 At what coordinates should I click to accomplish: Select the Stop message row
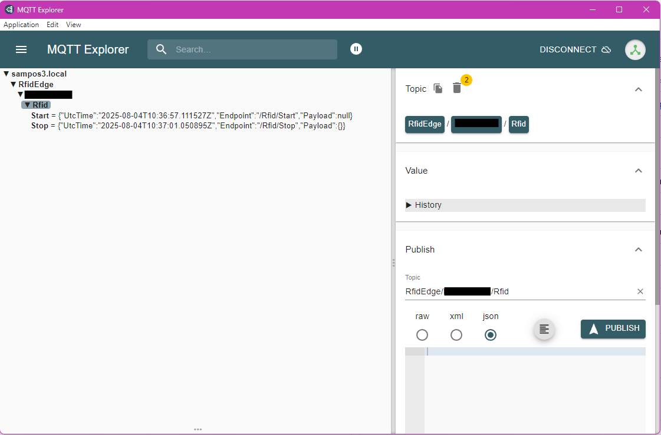click(189, 126)
